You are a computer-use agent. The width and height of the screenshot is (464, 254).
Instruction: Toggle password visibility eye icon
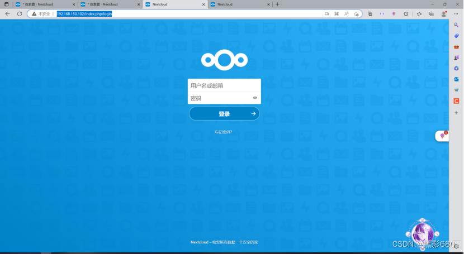pos(255,98)
